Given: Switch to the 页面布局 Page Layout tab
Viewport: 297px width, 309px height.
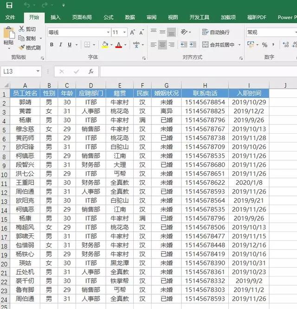Looking at the screenshot, I should [82, 17].
